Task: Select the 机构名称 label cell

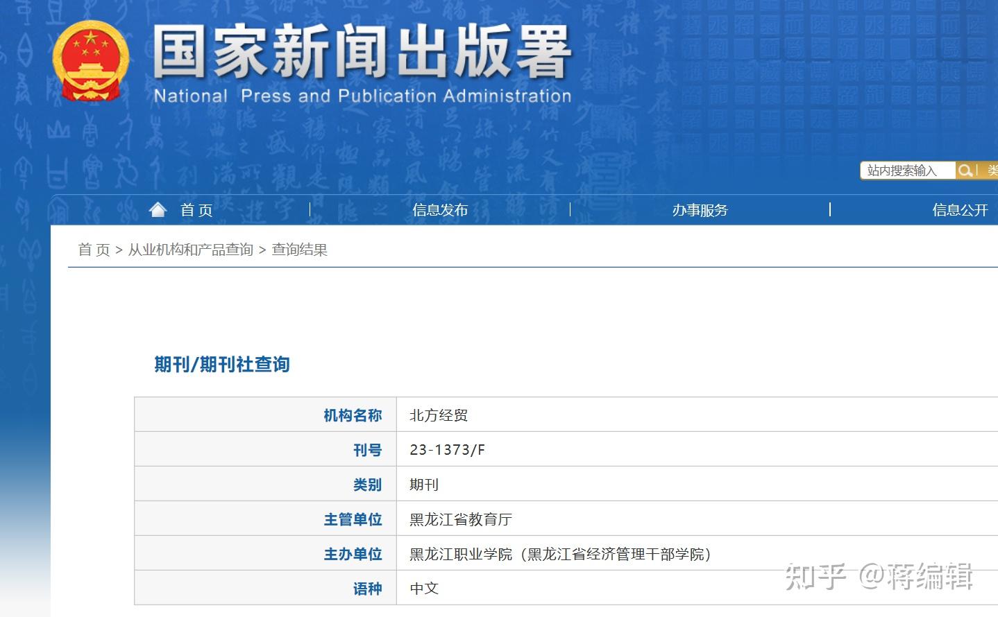Action: point(265,415)
